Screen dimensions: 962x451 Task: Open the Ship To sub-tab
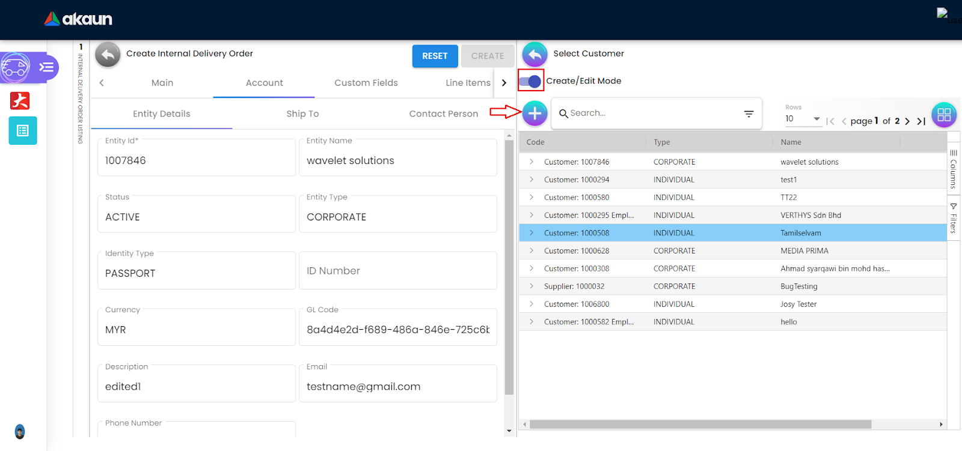tap(302, 114)
